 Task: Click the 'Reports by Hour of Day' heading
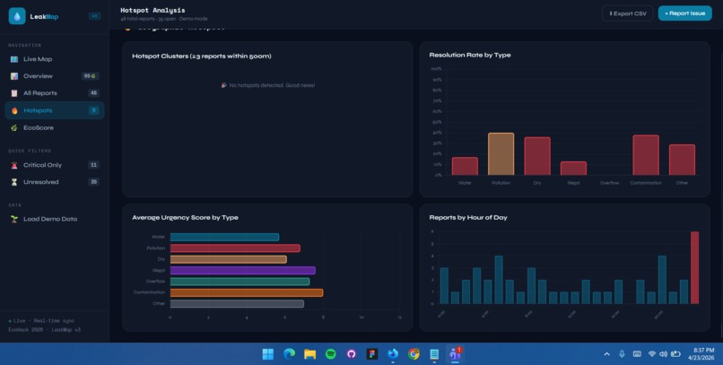[x=468, y=218]
